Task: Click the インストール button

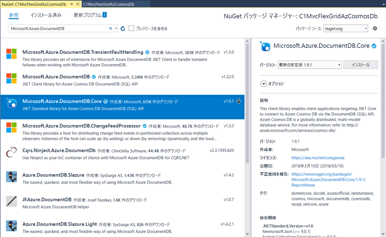Action: click(x=360, y=65)
